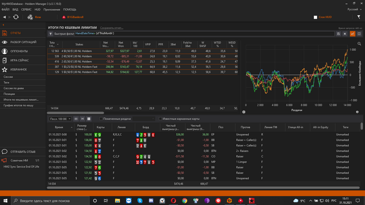Select Сессии по дням report
Viewport: 365px width, 205px height.
tap(14, 88)
